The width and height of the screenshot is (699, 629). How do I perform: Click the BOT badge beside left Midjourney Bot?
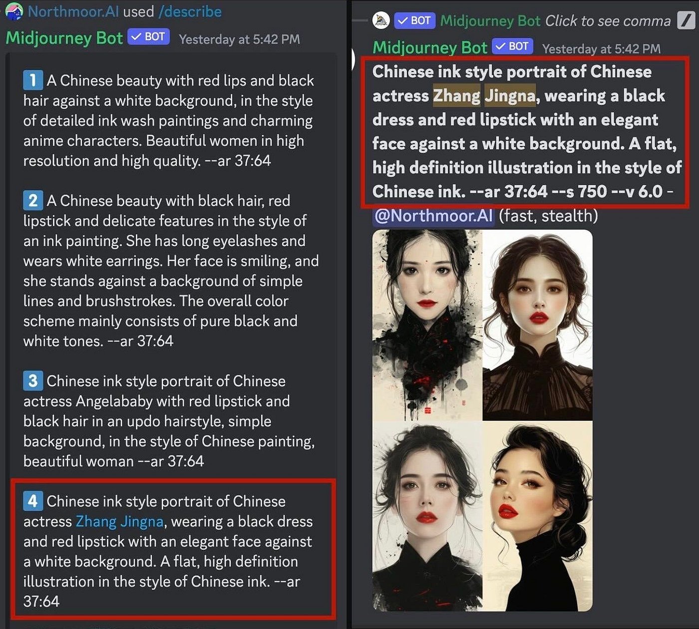(x=149, y=37)
